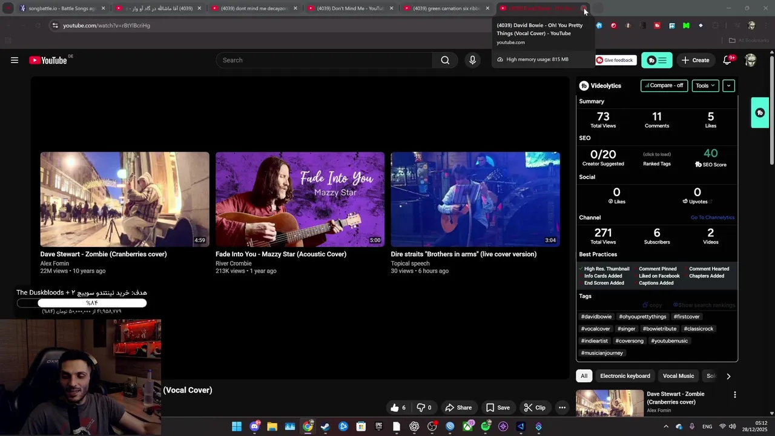Open the Xbox app from taskbar
This screenshot has width=775, height=436.
(x=468, y=426)
